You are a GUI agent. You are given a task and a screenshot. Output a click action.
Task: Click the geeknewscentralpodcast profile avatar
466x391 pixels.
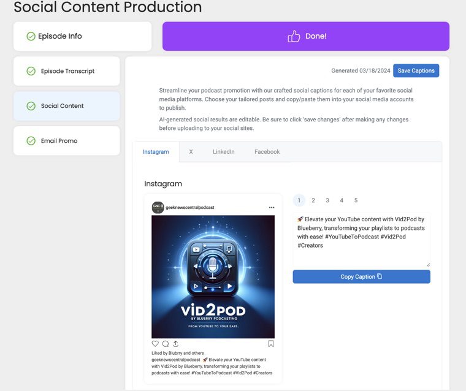(x=158, y=207)
